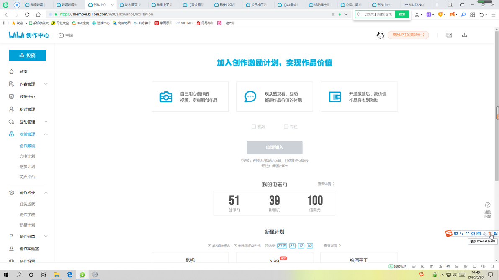Viewport: 499px width, 280px height.
Task: Check the 专栏 checkbox above 申请加入
Action: click(x=286, y=126)
